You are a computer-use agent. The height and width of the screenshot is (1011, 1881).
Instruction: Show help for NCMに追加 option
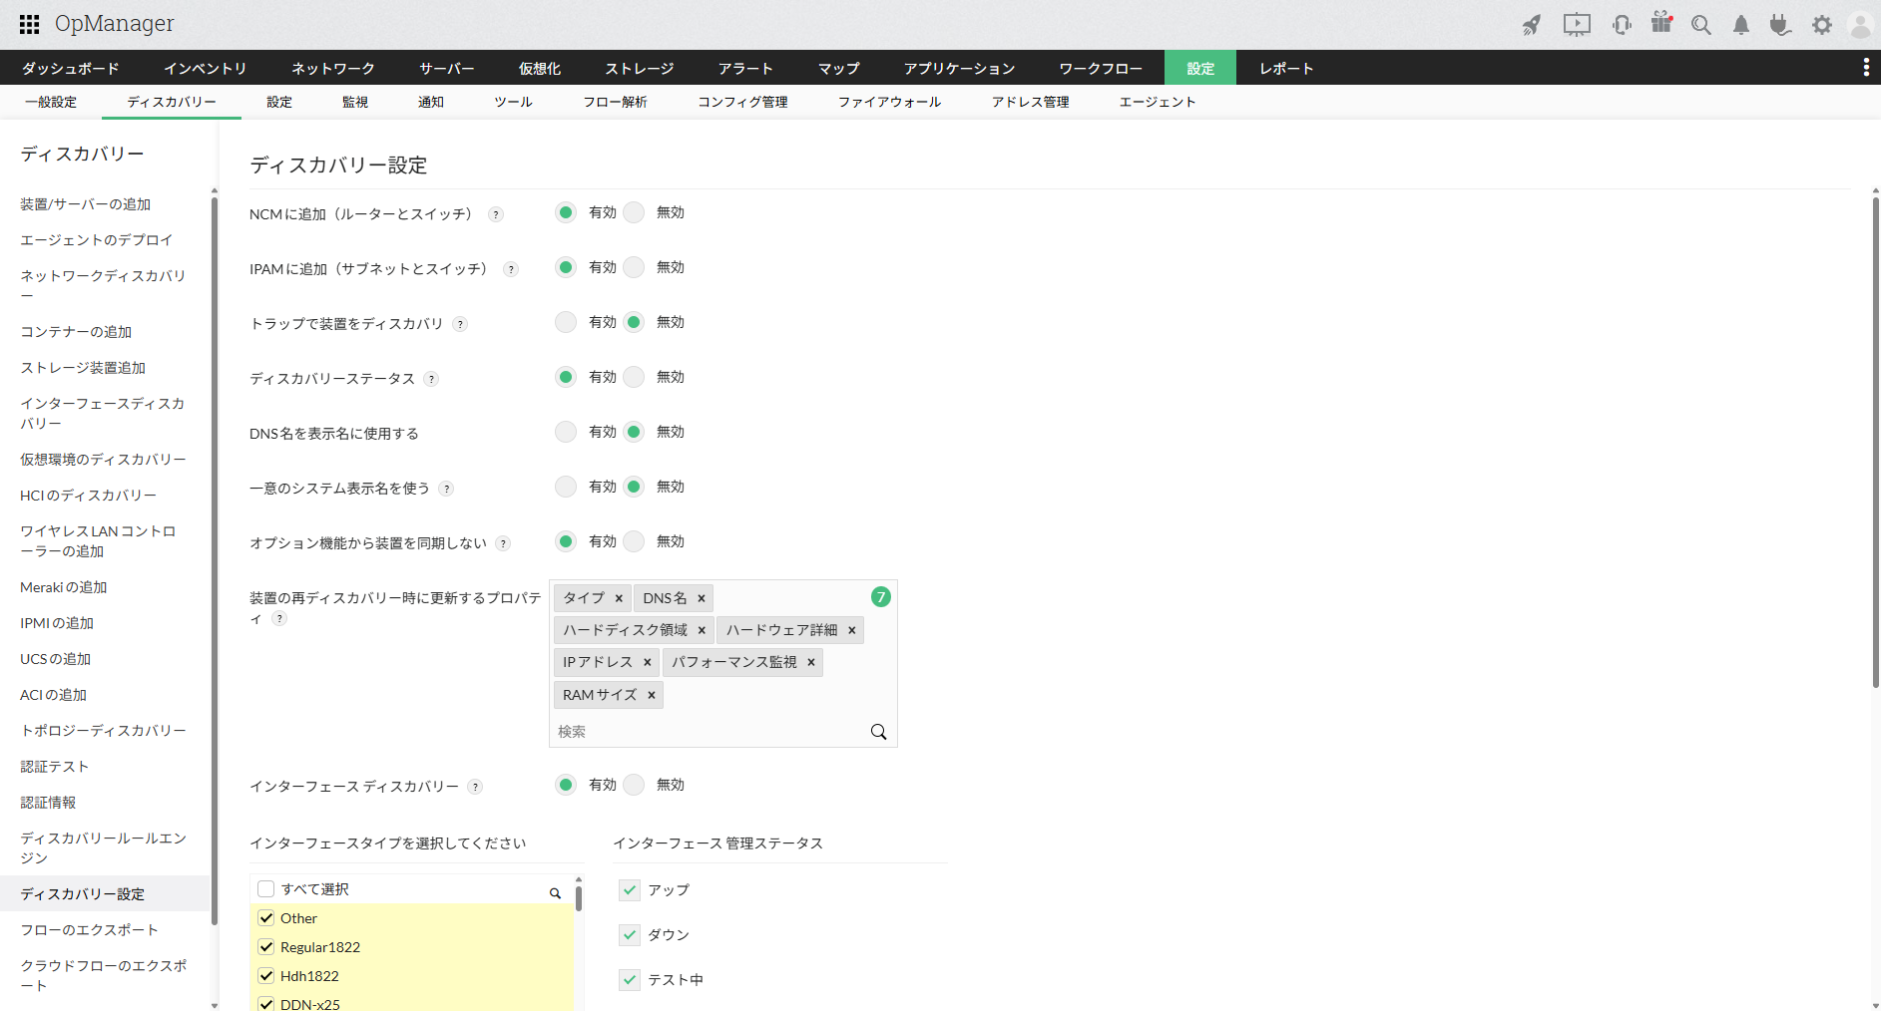pos(496,214)
